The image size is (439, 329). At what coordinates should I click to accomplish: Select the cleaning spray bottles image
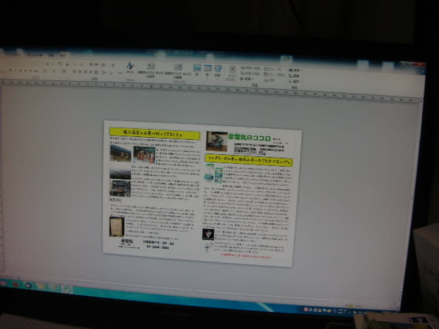213,174
